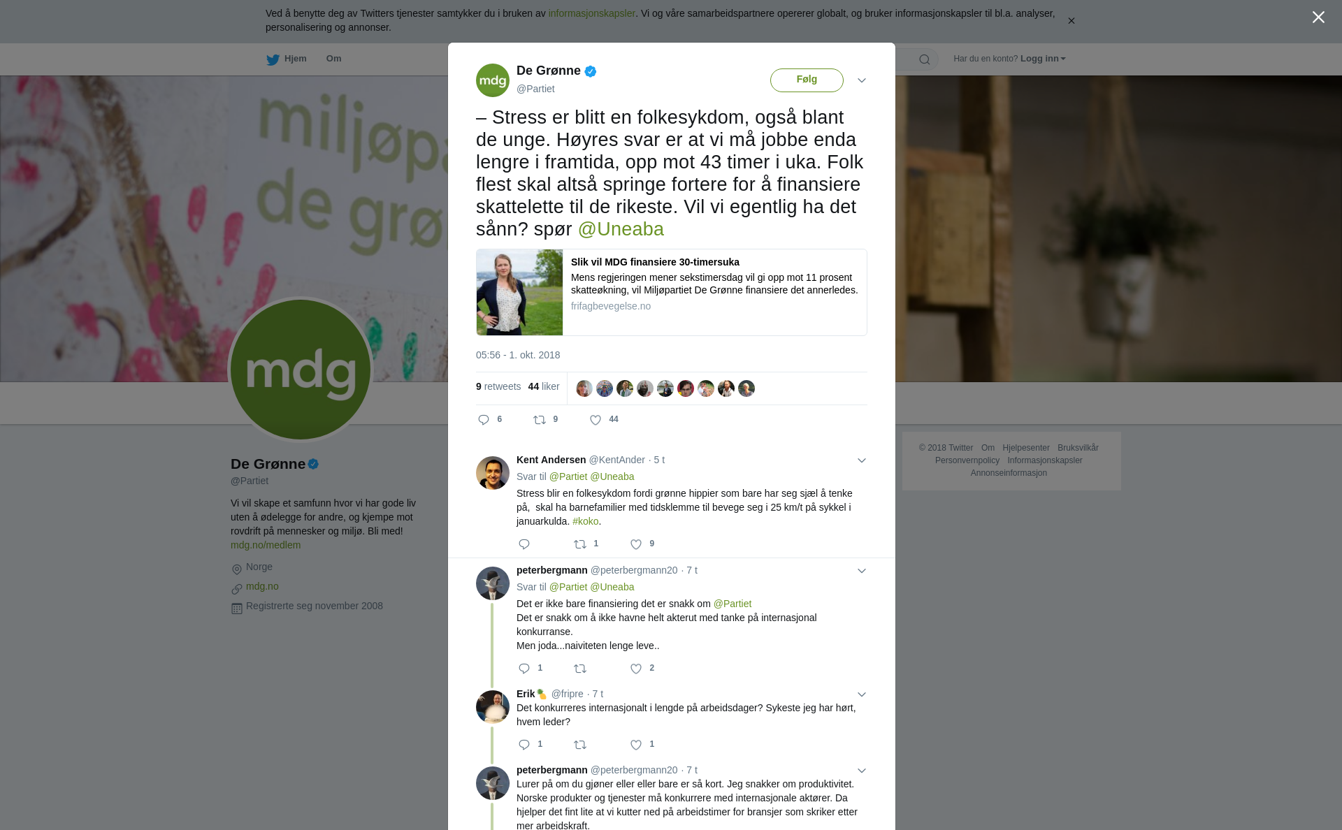
Task: Click the search magnifier icon
Action: click(x=925, y=59)
